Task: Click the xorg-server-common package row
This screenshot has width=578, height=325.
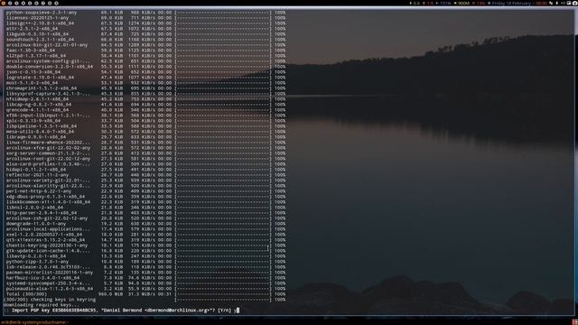Action: (x=145, y=153)
